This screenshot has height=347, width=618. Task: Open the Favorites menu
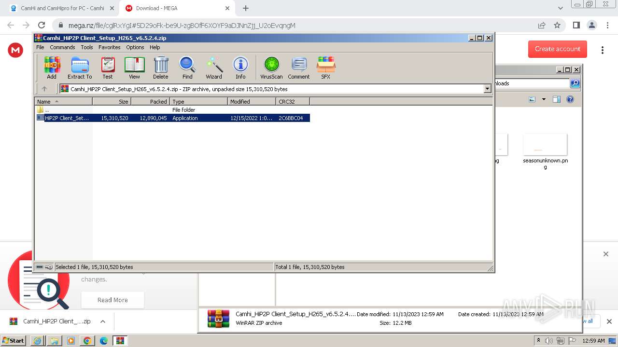(x=110, y=47)
